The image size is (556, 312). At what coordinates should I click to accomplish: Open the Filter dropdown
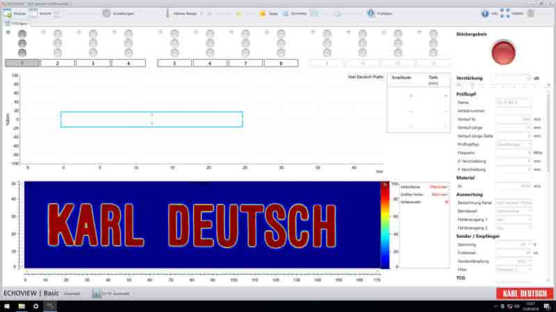pyautogui.click(x=514, y=270)
